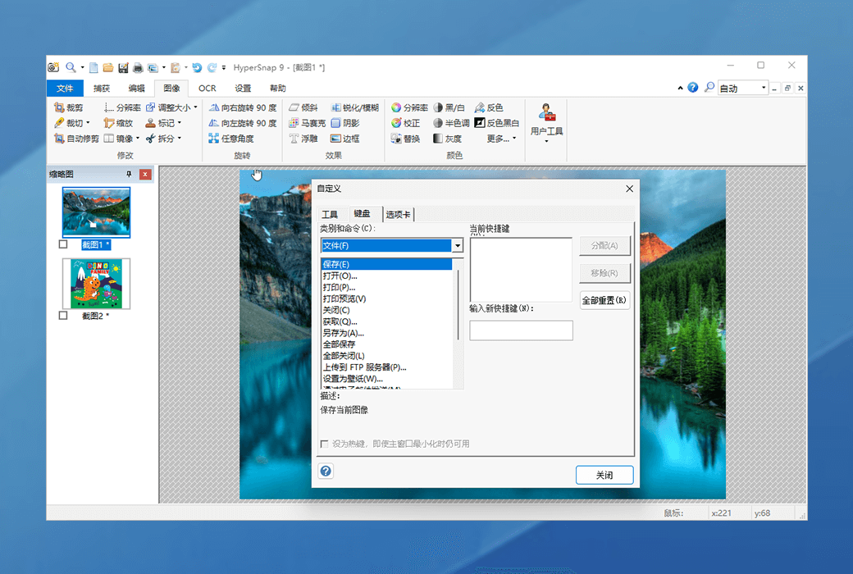Toggle the 设为热键 checkbox

click(325, 444)
